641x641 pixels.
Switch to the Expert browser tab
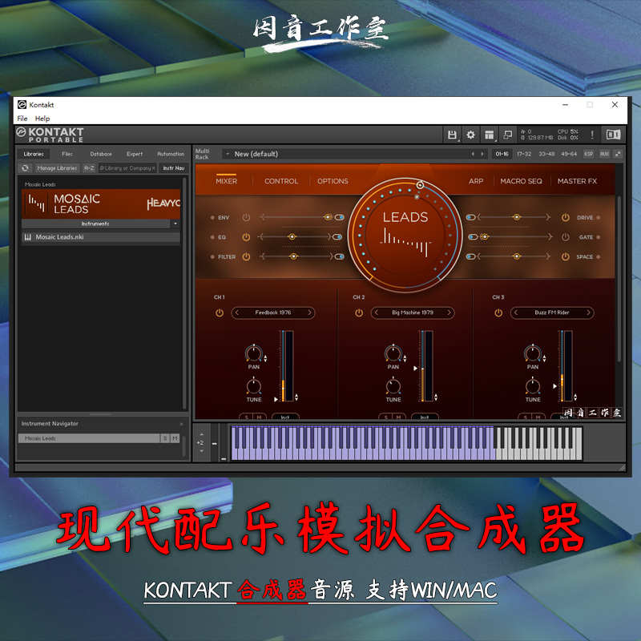click(135, 154)
